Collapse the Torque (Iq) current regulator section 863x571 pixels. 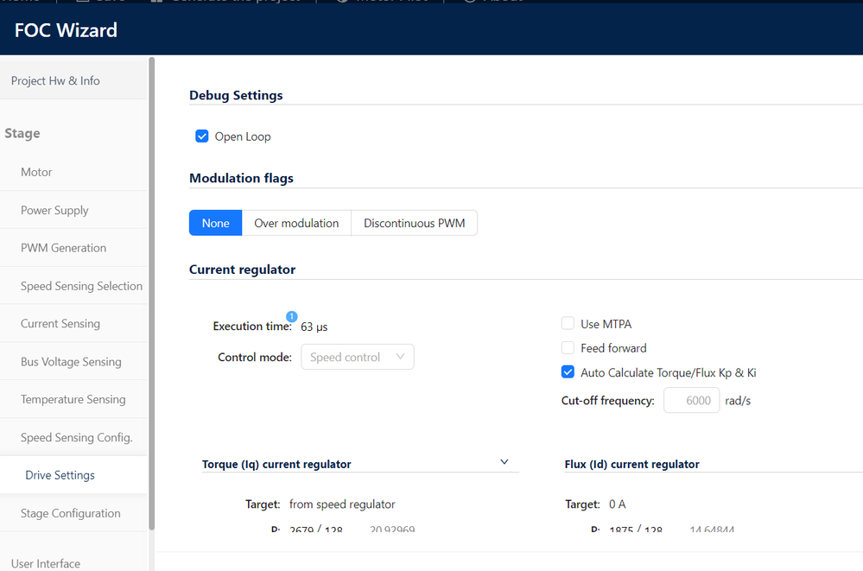pyautogui.click(x=504, y=462)
